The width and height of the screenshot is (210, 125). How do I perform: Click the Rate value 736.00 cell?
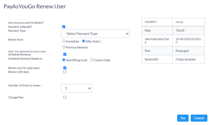click(189, 30)
